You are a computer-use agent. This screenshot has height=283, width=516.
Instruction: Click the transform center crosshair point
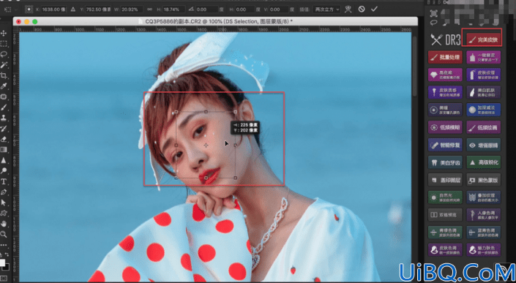click(x=206, y=145)
